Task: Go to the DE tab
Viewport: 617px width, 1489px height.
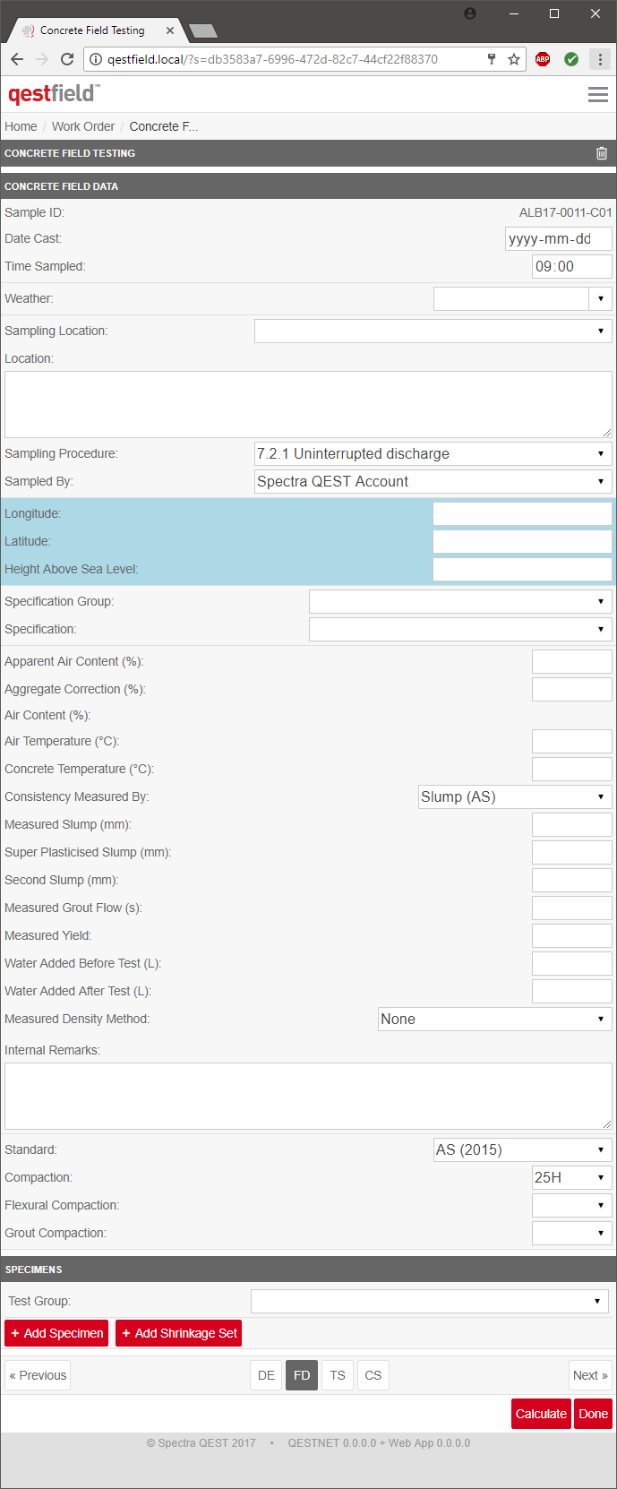Action: [x=266, y=1375]
